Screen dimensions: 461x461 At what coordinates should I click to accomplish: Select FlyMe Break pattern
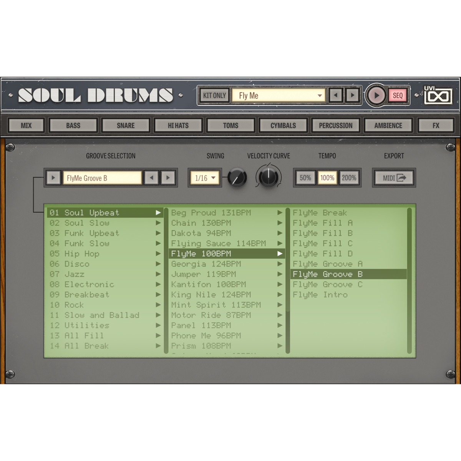pos(349,212)
